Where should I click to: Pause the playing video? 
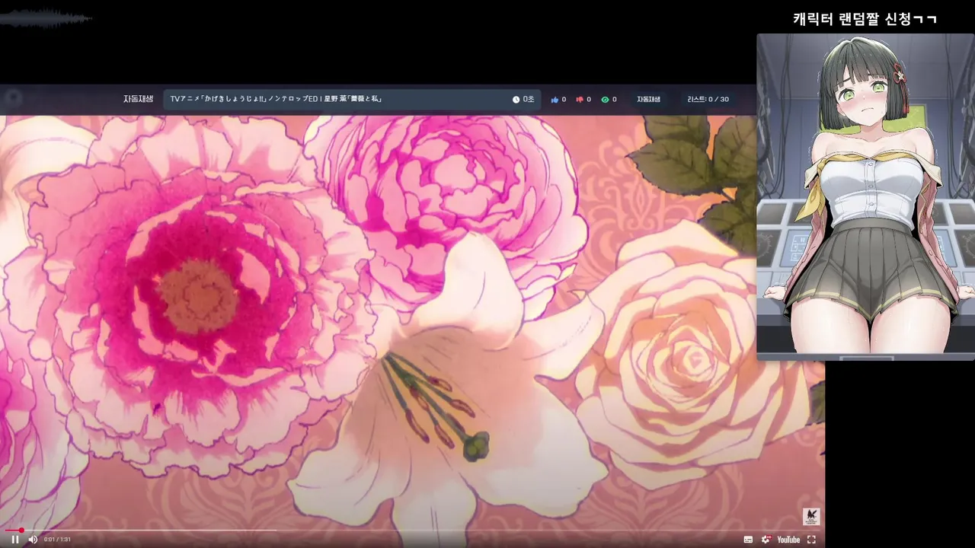[14, 540]
